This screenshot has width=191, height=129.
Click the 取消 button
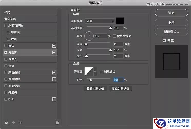pyautogui.click(x=171, y=22)
